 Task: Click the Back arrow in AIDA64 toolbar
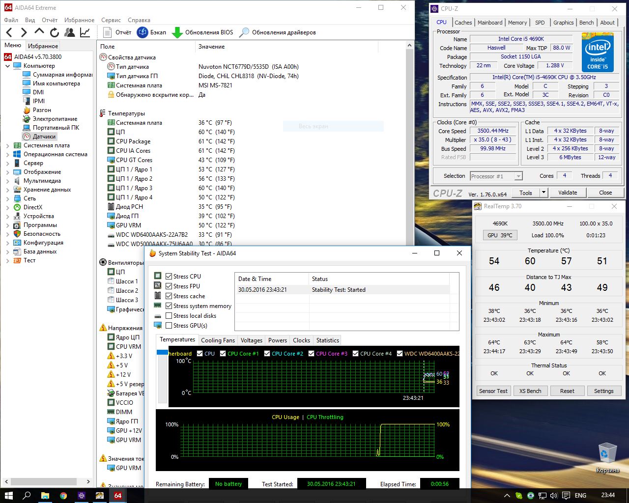coord(9,32)
